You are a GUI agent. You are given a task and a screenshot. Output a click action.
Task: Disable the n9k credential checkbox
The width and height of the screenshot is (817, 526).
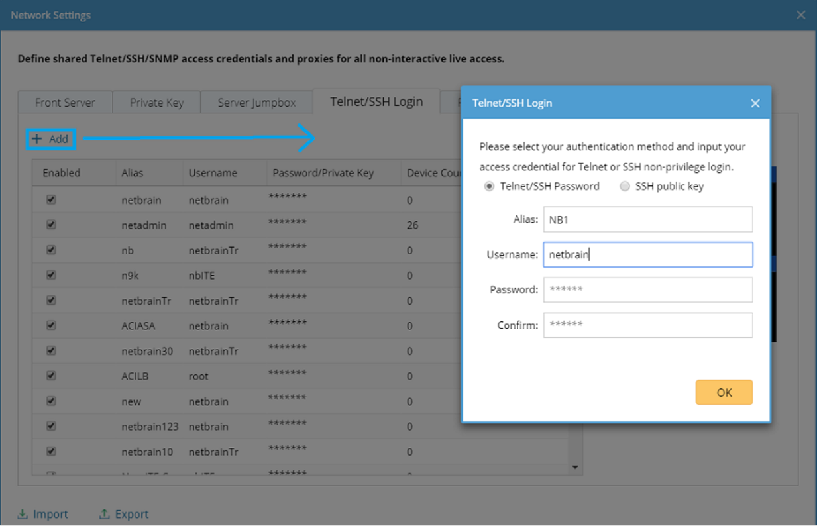coord(51,276)
